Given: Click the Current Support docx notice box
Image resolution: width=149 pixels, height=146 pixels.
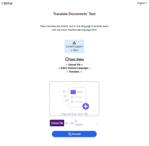Looking at the screenshot, I should coord(74,46).
